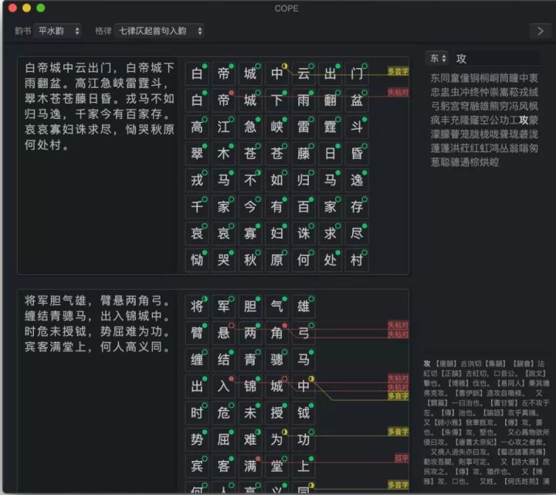Click the 多音字 tag beside the 势屈难为功 row
The image size is (556, 495).
[x=398, y=432]
